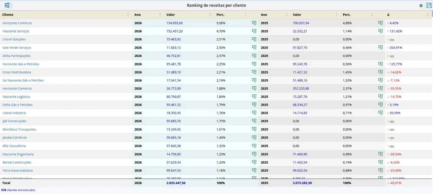
Task: Toggle sort arrows on the Cliente column
Action: (128, 15)
